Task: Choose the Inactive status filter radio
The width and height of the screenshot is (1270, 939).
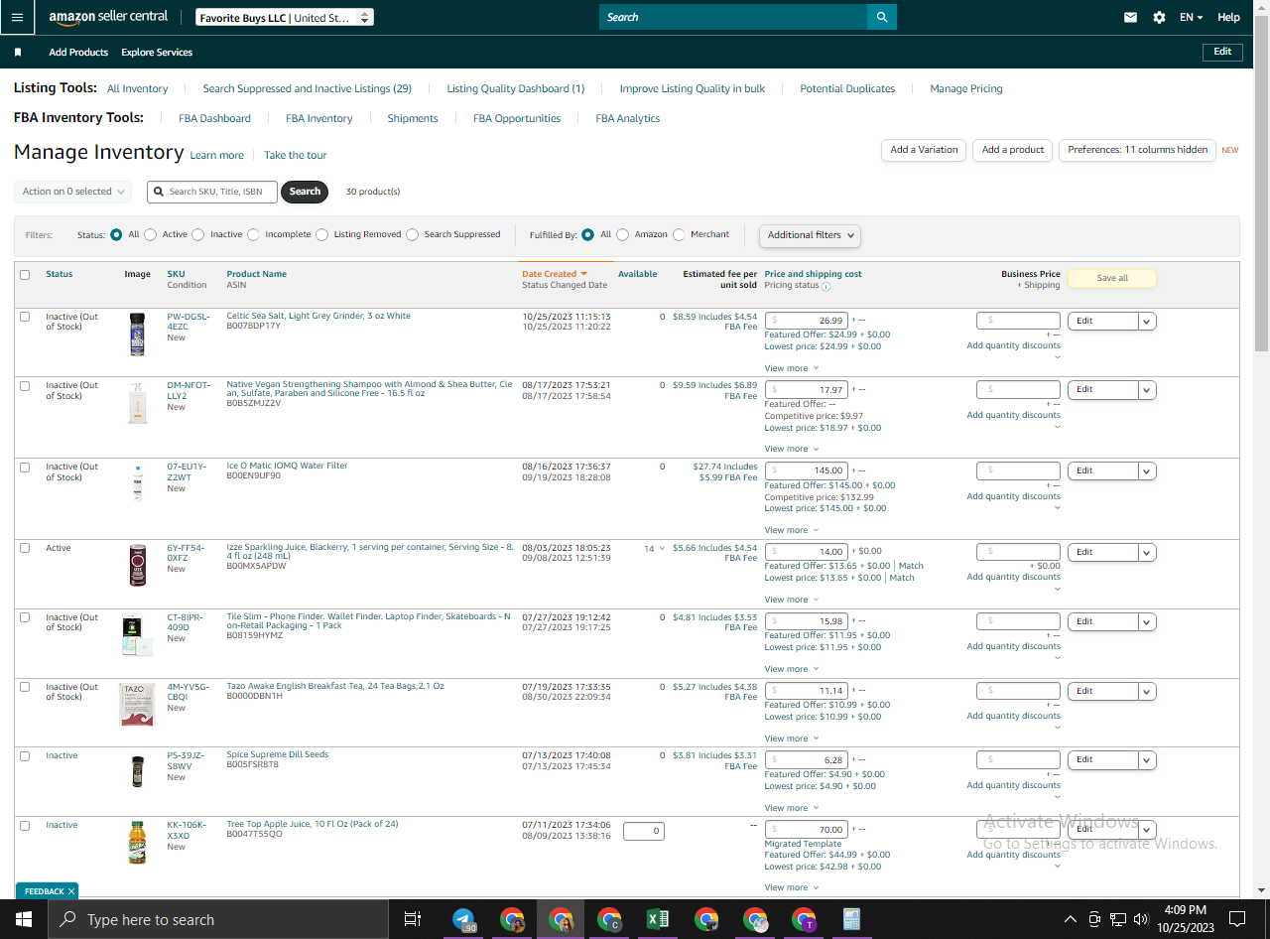Action: 198,235
